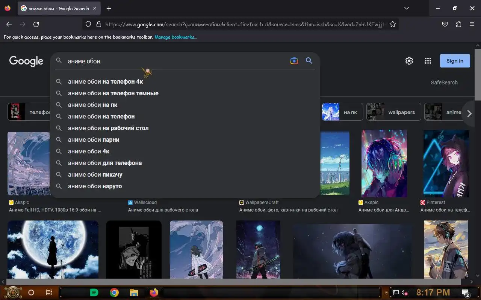Image resolution: width=481 pixels, height=300 pixels.
Task: Open the Pinterest source link
Action: click(433, 202)
